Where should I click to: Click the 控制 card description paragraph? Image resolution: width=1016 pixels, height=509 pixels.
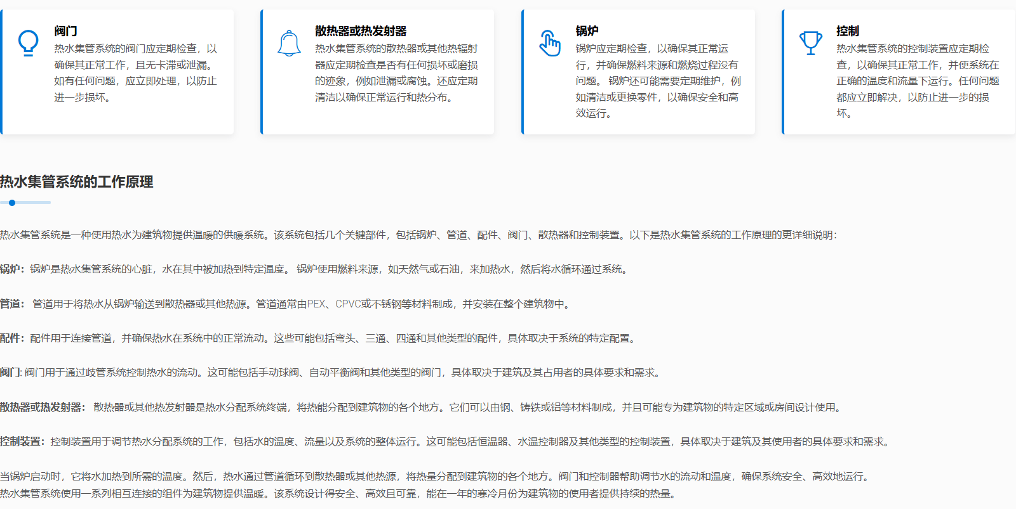coord(918,81)
